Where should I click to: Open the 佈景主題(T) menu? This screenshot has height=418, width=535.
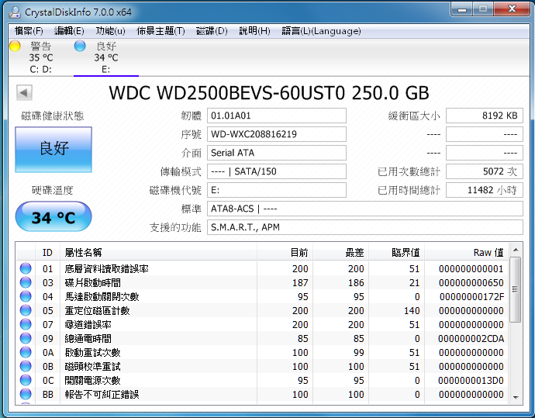(x=160, y=31)
